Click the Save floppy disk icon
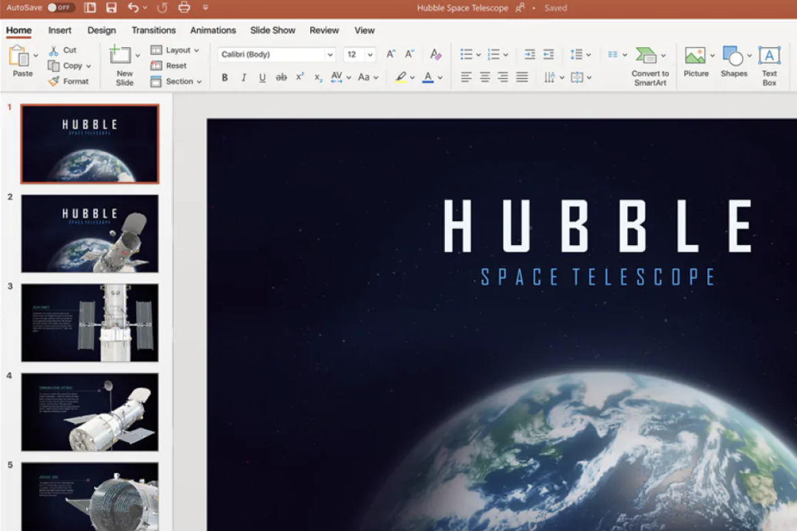Image resolution: width=797 pixels, height=531 pixels. pyautogui.click(x=112, y=8)
